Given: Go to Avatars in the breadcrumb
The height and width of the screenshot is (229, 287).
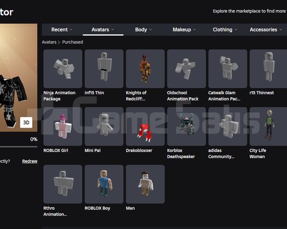Looking at the screenshot, I should tap(49, 42).
